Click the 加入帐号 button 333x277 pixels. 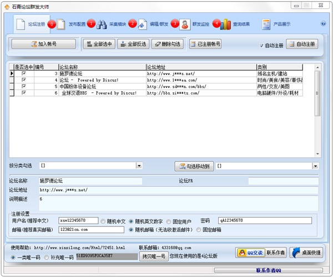coord(43,44)
